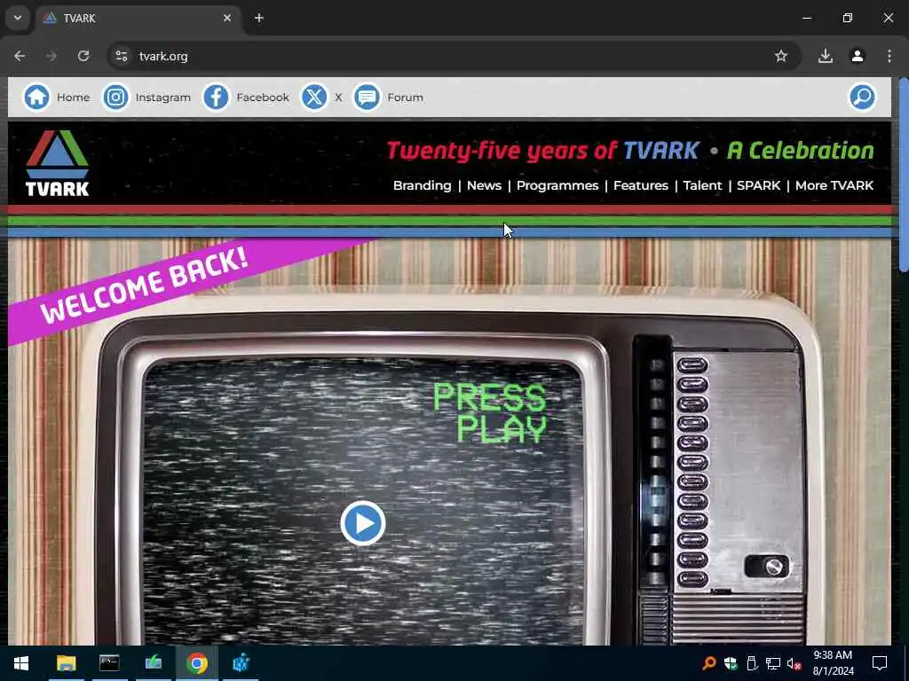Open the Chrome three-dot menu
Image resolution: width=909 pixels, height=681 pixels.
[889, 56]
